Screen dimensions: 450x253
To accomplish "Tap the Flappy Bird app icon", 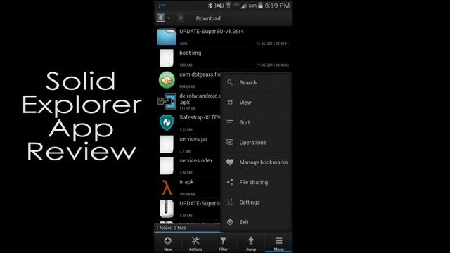I will click(x=167, y=79).
